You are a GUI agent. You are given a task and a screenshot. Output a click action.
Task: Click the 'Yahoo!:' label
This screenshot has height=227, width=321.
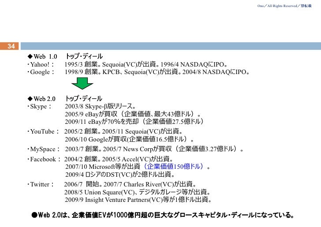(x=41, y=64)
